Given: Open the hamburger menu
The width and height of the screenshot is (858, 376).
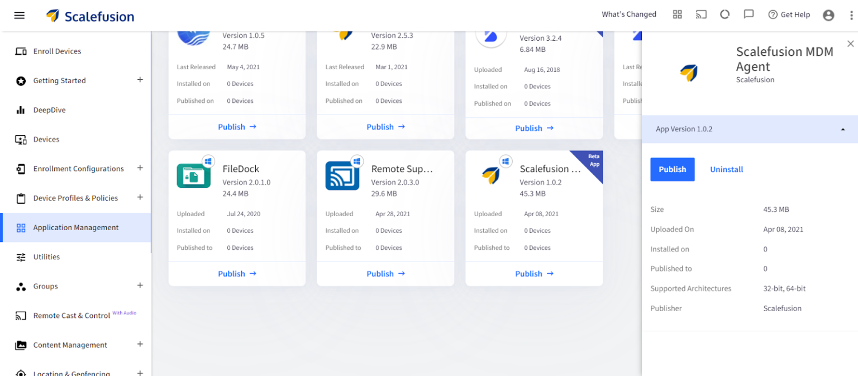Looking at the screenshot, I should click(19, 15).
